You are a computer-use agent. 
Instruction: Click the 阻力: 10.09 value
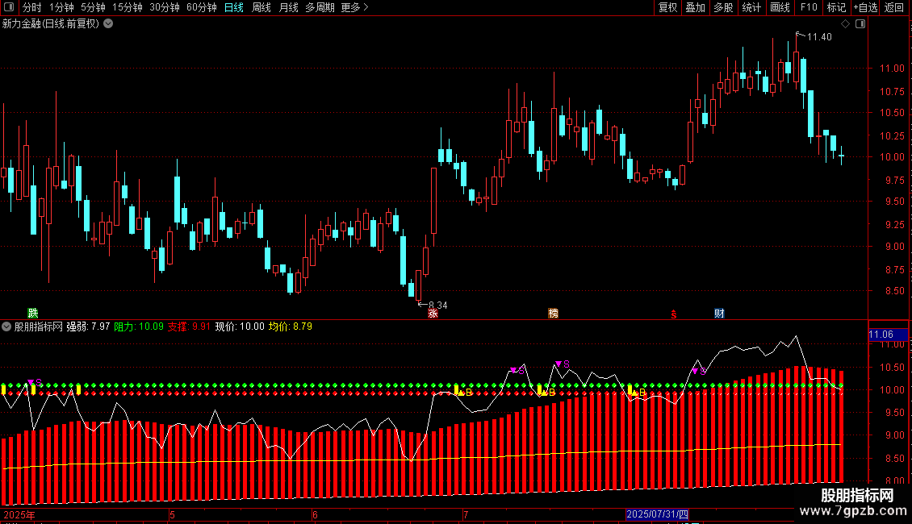pyautogui.click(x=139, y=326)
